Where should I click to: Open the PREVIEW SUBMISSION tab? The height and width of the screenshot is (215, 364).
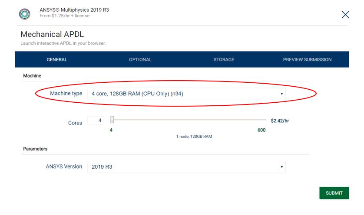tap(307, 59)
